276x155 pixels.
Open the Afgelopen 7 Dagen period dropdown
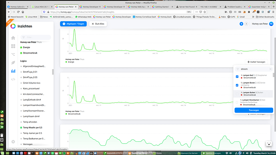[74, 24]
